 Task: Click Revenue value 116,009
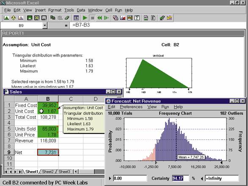[48, 141]
